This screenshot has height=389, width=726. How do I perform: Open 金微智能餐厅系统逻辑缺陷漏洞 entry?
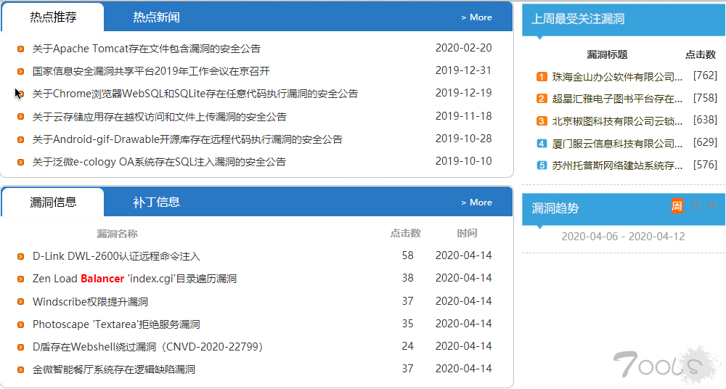[114, 369]
